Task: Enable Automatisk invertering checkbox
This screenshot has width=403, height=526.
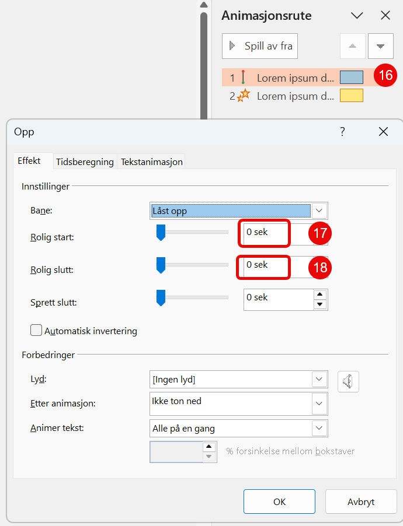Action: 36,330
